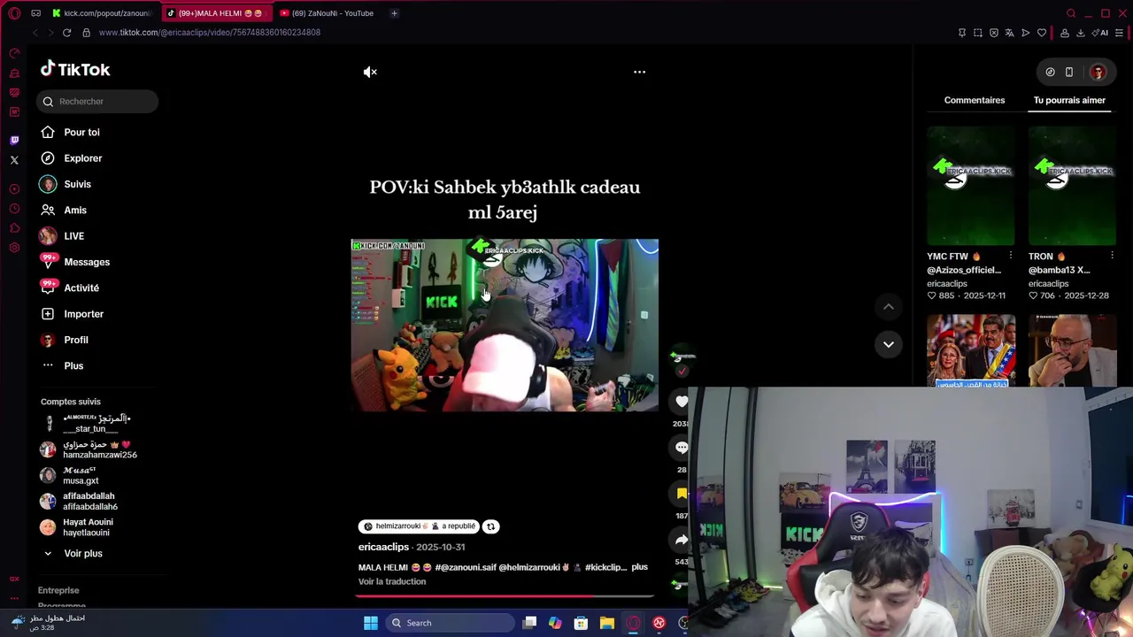Viewport: 1133px width, 637px height.
Task: Open options for YMC FTW suggested video
Action: pyautogui.click(x=1010, y=257)
